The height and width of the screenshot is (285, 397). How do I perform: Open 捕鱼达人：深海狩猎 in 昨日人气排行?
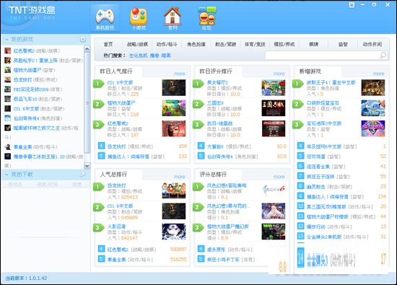pos(128,157)
